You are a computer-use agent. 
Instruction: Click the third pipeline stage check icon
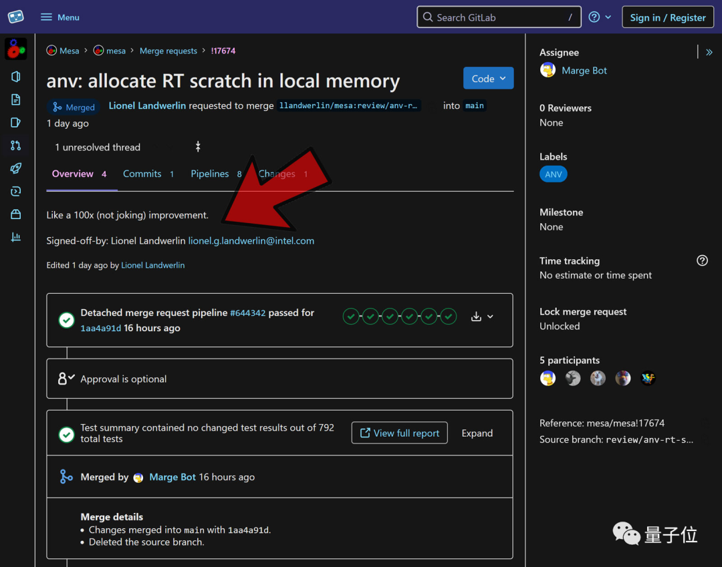(x=390, y=317)
